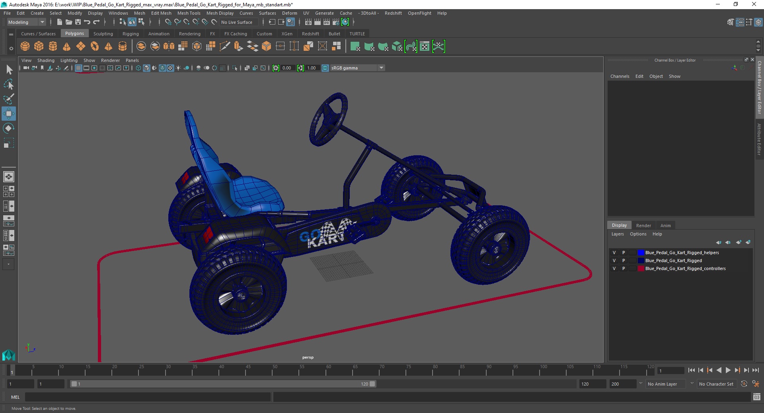
Task: Go to start of playback range
Action: point(691,370)
